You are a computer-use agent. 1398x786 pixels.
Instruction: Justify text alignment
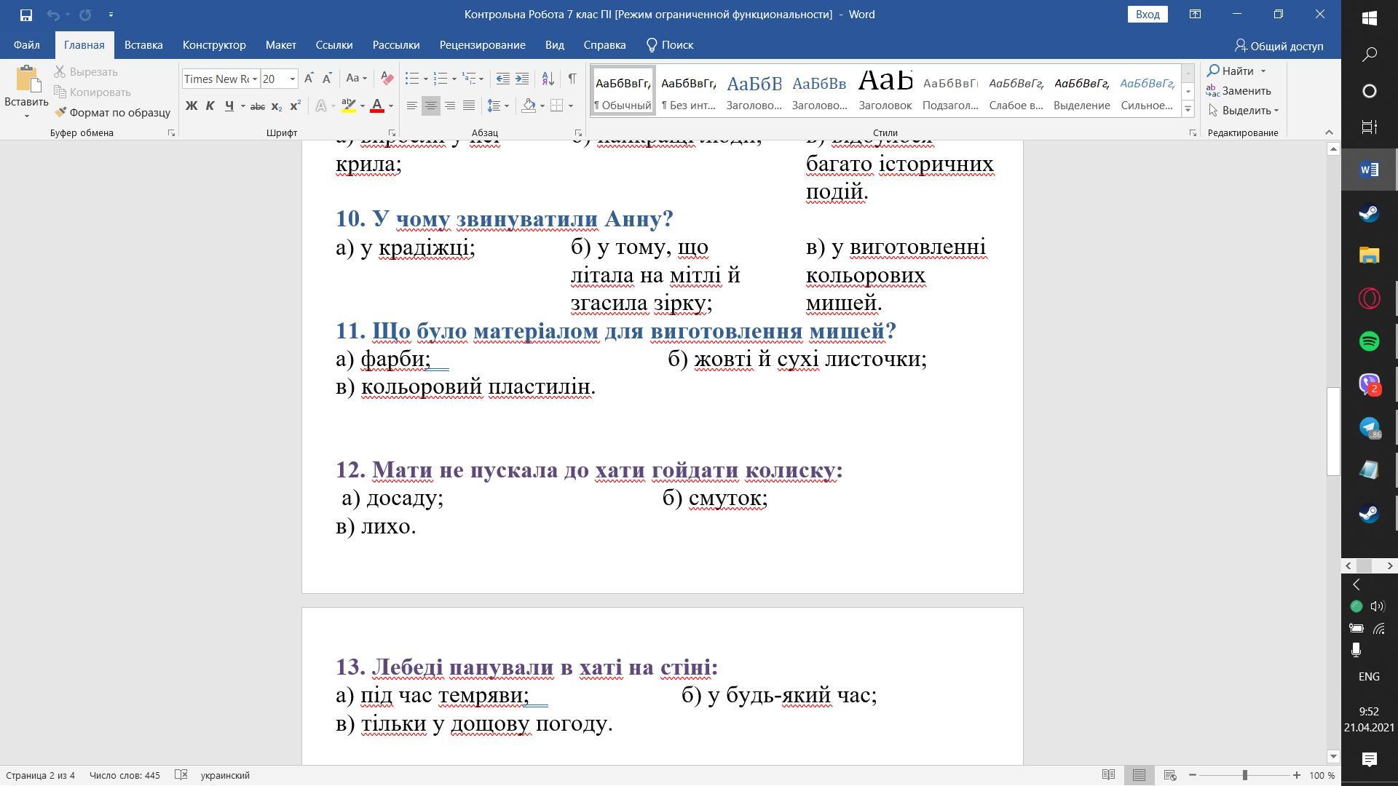coord(469,106)
